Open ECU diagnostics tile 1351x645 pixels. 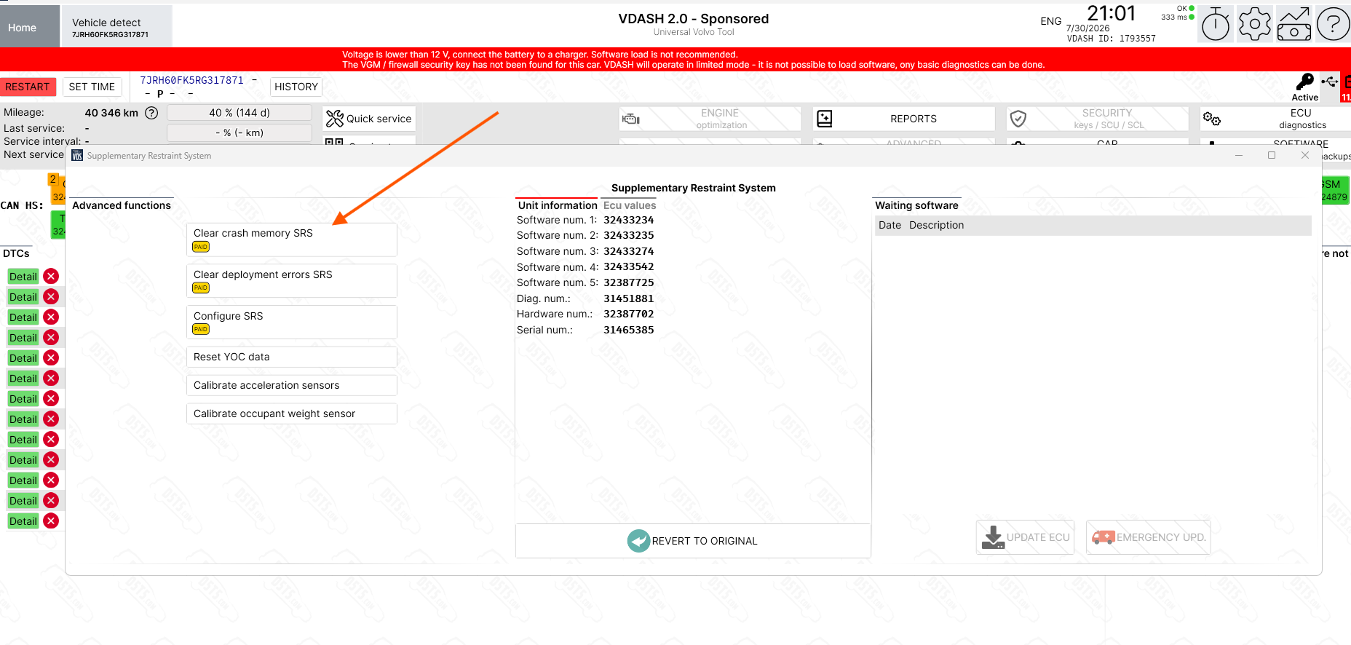click(1275, 119)
